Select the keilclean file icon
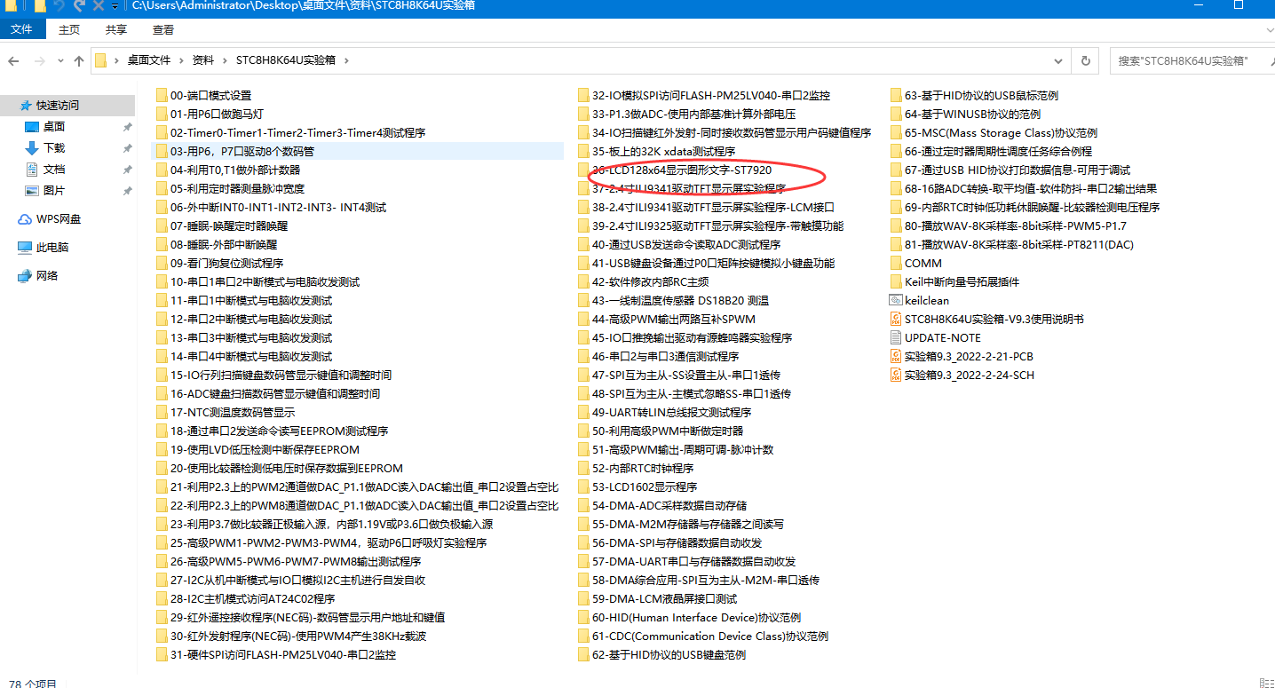The width and height of the screenshot is (1275, 688). 896,300
